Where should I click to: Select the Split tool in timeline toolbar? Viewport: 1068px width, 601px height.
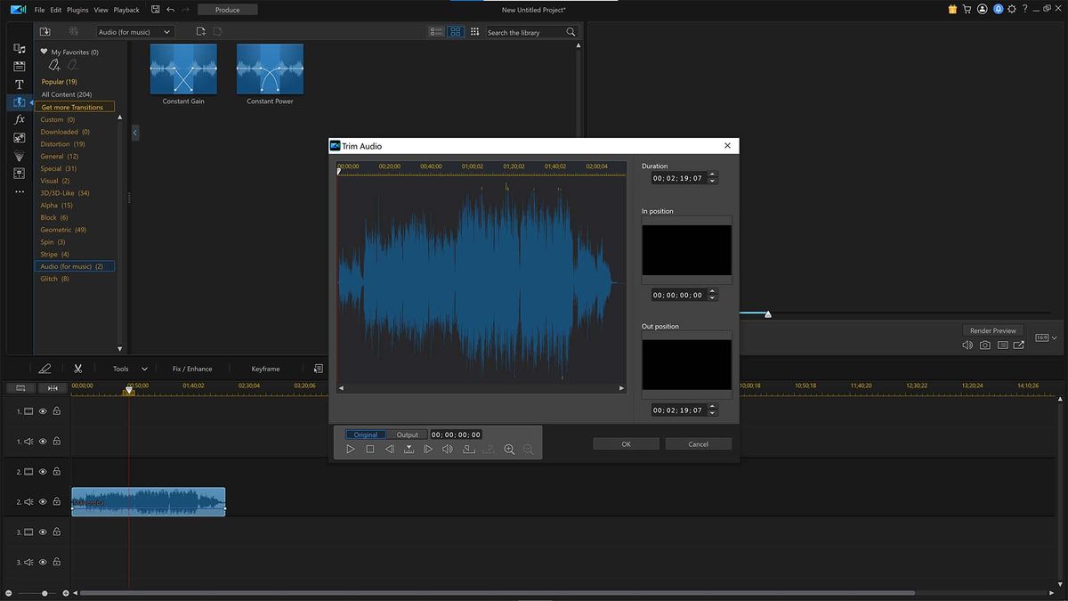tap(77, 368)
